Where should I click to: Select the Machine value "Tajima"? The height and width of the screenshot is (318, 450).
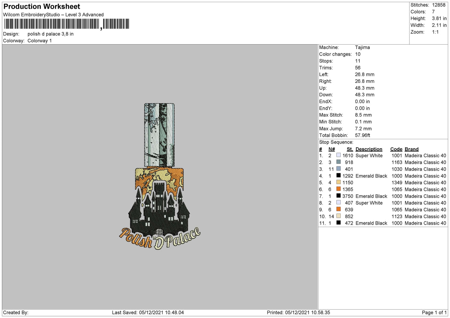pyautogui.click(x=362, y=47)
